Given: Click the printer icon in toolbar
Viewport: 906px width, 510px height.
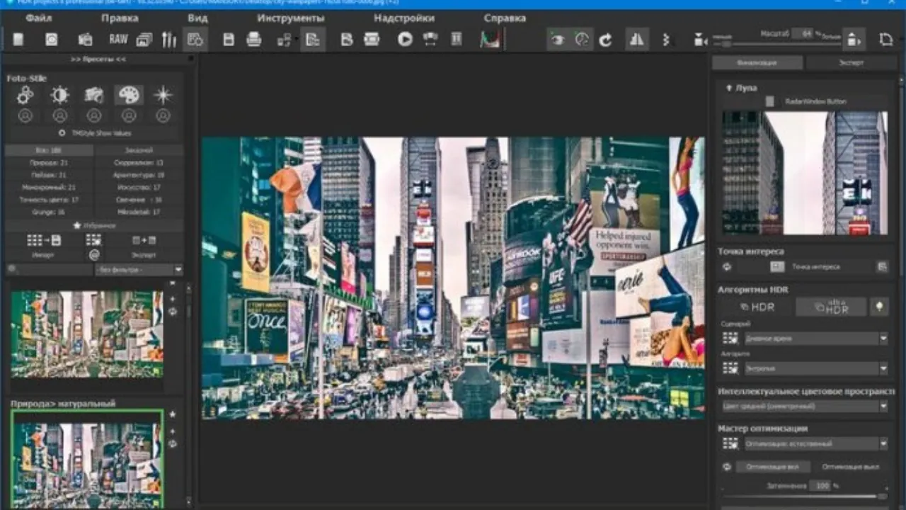Looking at the screenshot, I should [254, 40].
